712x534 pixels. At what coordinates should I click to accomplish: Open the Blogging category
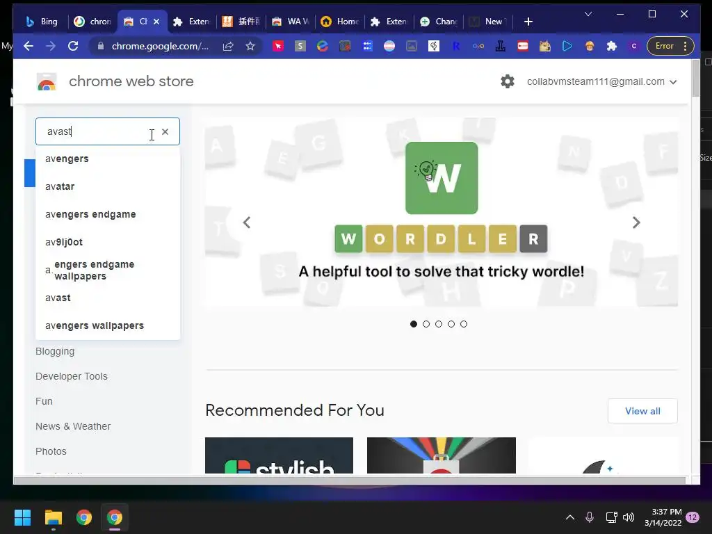[55, 351]
